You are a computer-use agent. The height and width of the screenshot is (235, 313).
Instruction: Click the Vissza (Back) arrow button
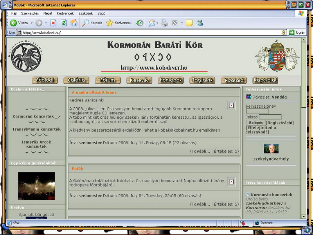[x=14, y=23]
